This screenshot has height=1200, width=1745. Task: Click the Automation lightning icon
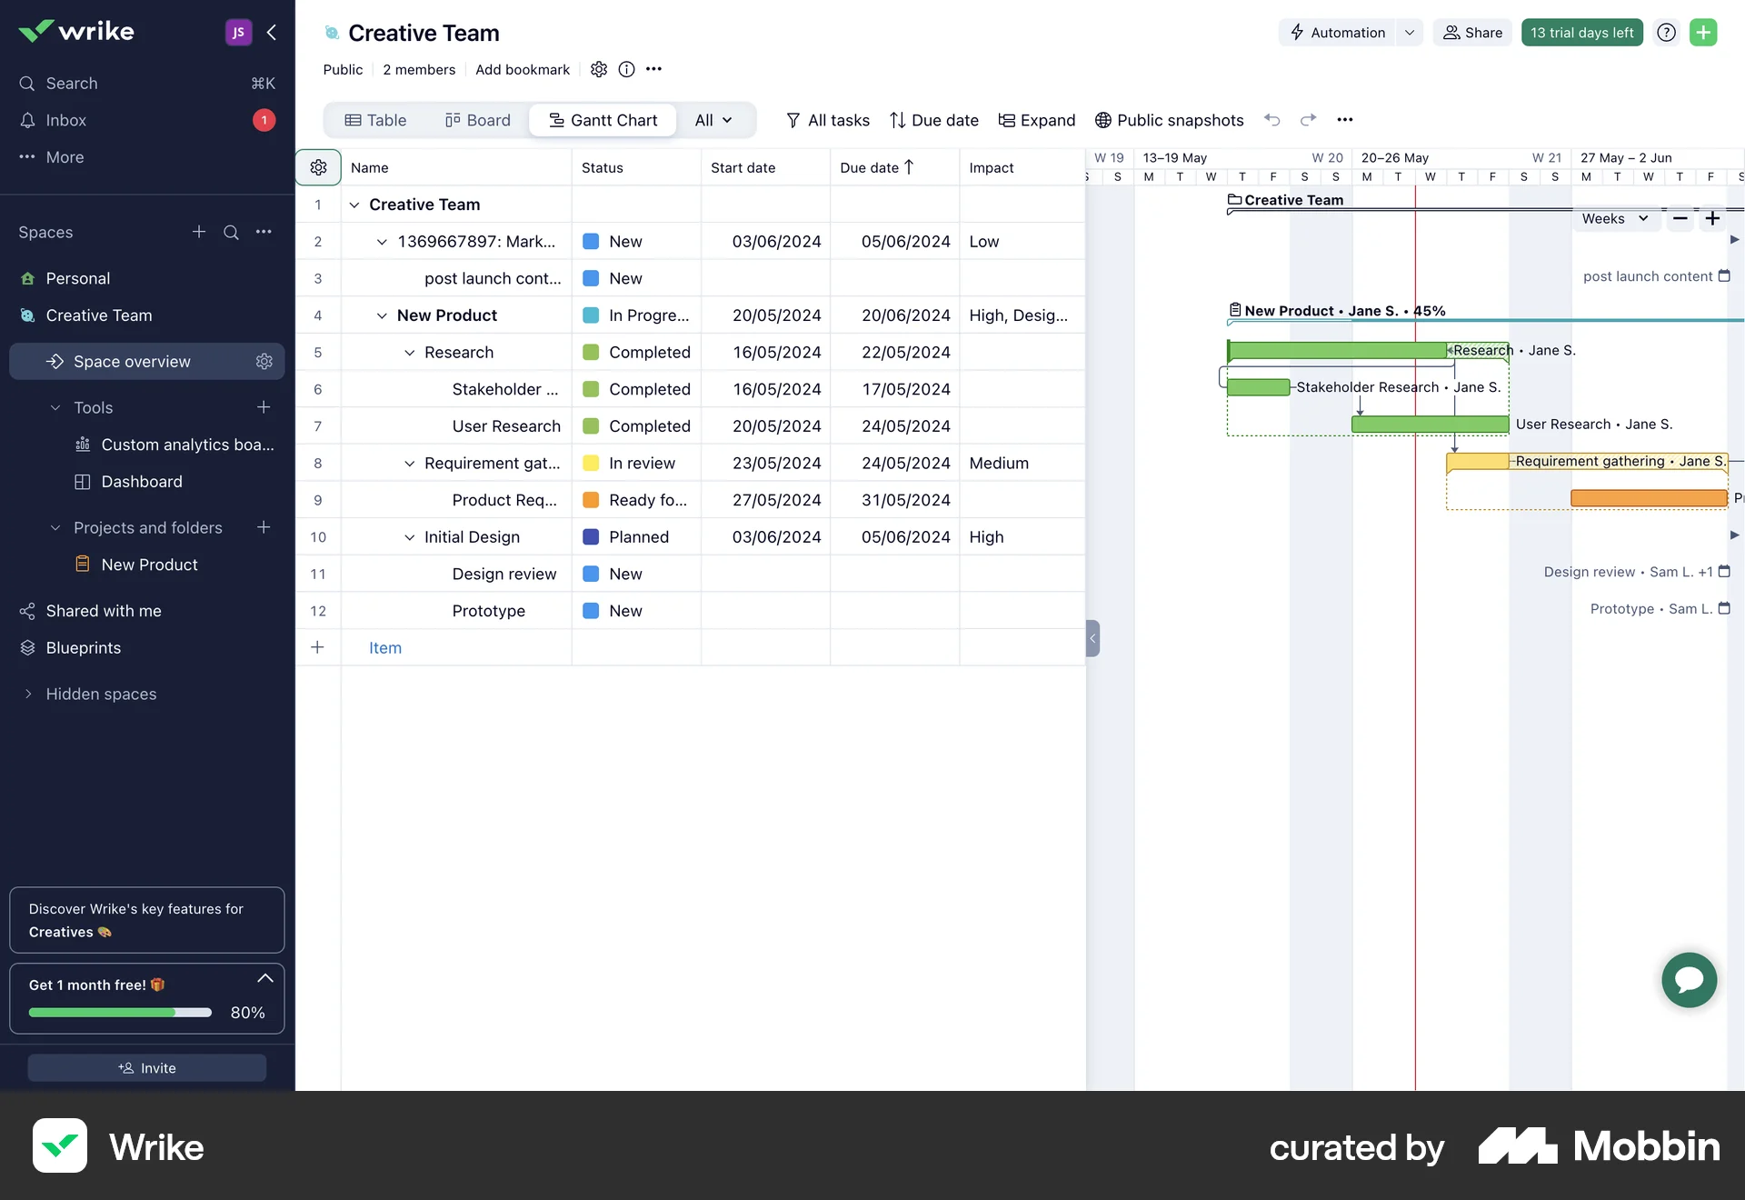1298,32
